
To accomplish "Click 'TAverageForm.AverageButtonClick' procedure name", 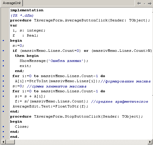I will click(71, 20).
